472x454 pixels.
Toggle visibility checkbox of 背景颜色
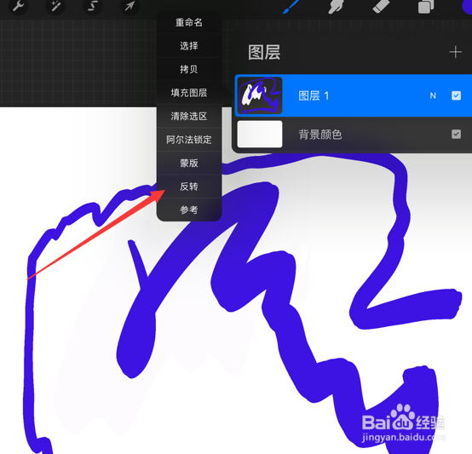coord(456,135)
